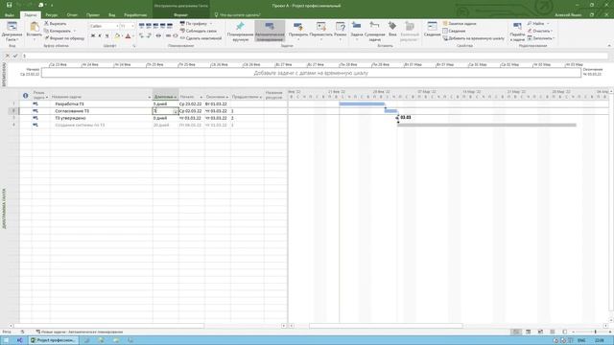The image size is (614, 345).
Task: Switch to the Report (Отчет) tab
Action: pyautogui.click(x=72, y=15)
